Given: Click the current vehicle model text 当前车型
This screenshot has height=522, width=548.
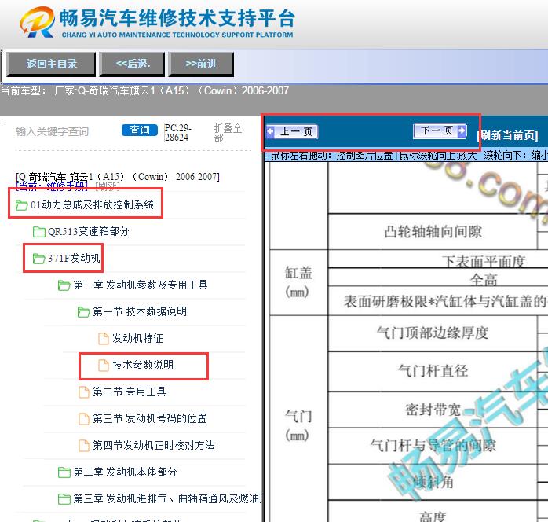Looking at the screenshot, I should pos(145,91).
